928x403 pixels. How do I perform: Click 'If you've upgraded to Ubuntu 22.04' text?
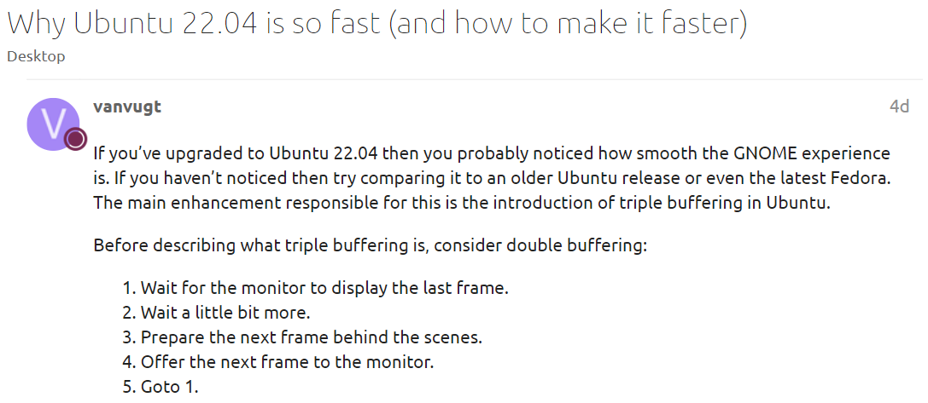click(x=236, y=154)
